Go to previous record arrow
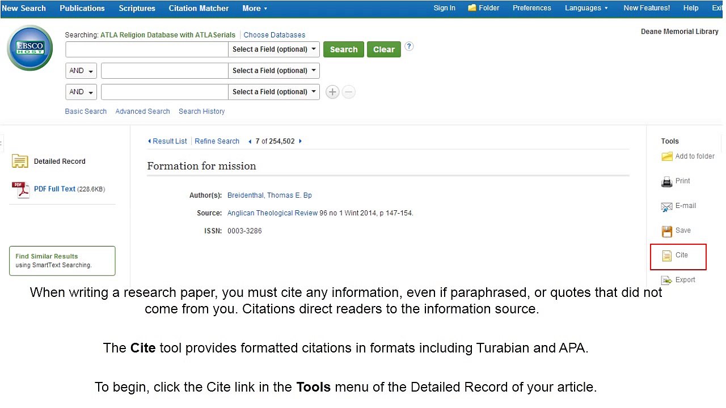Screen dimensions: 726x408 click(250, 141)
